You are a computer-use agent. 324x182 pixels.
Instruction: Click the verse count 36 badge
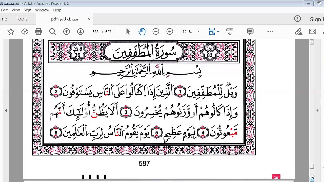77,52
